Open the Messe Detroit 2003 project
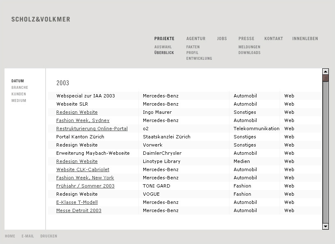Screen dimensions: 335x244 click(79, 210)
